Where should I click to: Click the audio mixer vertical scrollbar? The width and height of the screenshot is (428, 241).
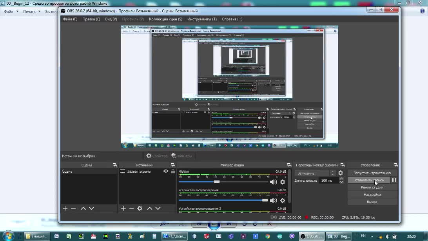290,186
